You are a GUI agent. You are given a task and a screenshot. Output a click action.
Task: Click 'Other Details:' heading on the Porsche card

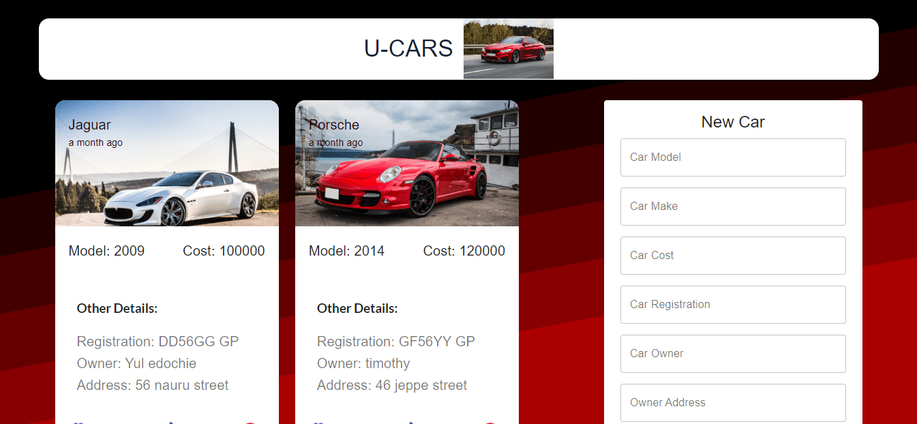(357, 308)
